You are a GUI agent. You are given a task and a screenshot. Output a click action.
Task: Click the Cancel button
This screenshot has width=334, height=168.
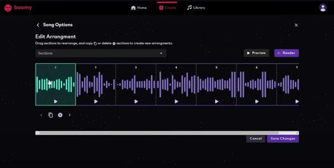point(256,139)
